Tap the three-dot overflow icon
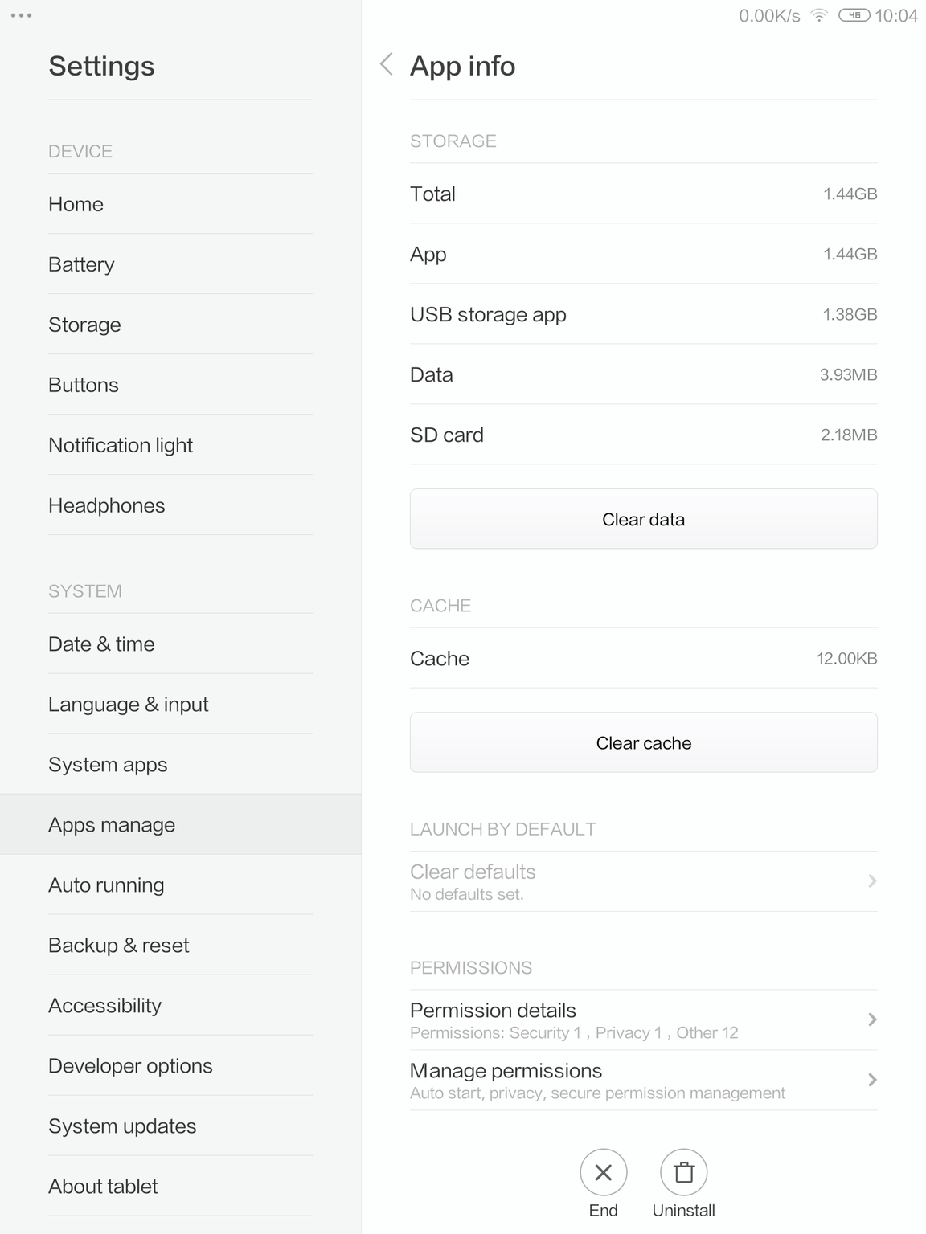 22,15
